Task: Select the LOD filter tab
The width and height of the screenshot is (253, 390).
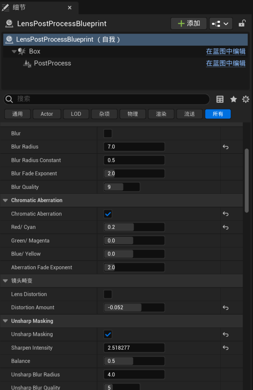Action: (x=76, y=114)
